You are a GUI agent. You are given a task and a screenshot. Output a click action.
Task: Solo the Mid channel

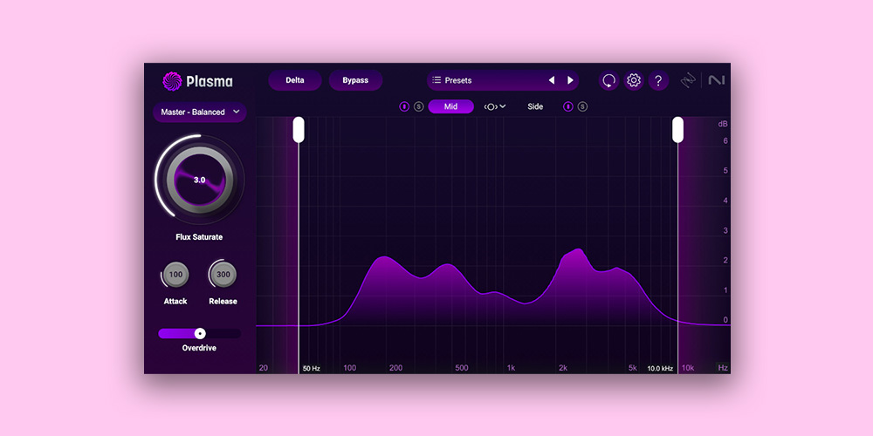pos(418,106)
